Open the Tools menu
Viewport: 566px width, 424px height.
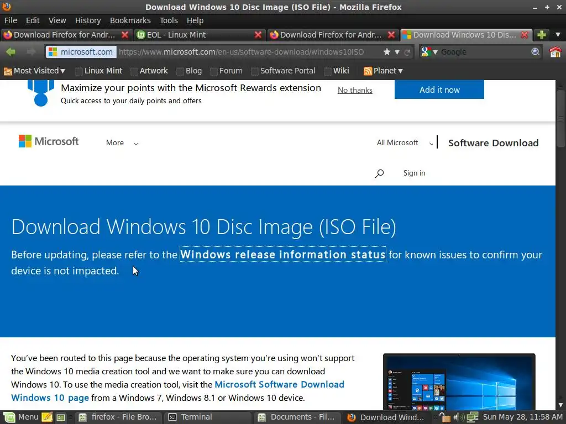tap(169, 20)
